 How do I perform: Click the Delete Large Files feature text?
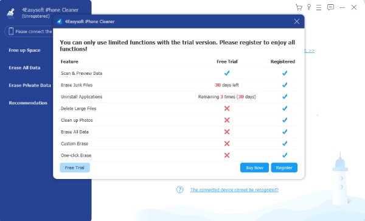click(78, 108)
